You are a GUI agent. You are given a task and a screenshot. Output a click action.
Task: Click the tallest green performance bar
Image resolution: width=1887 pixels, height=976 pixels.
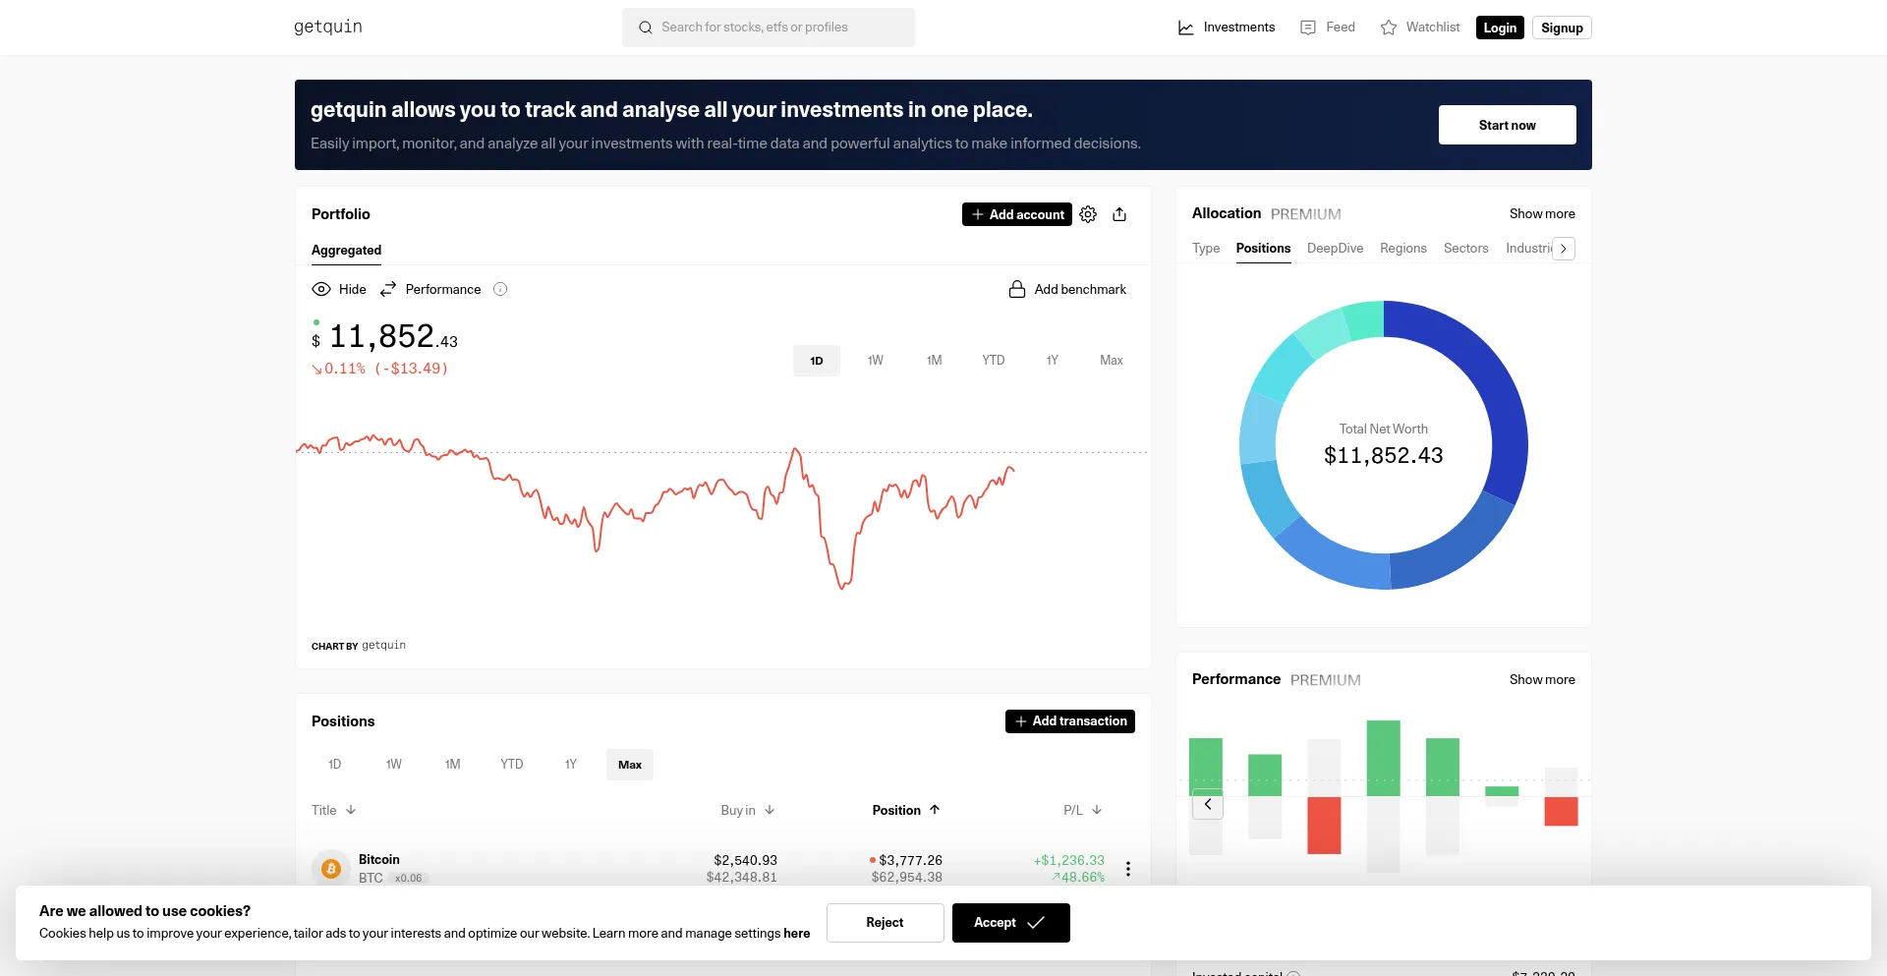point(1384,758)
